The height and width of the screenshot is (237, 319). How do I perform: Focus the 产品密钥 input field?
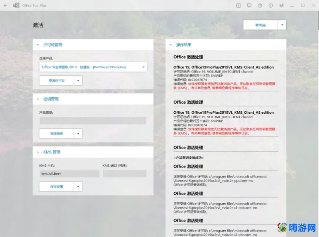click(93, 120)
